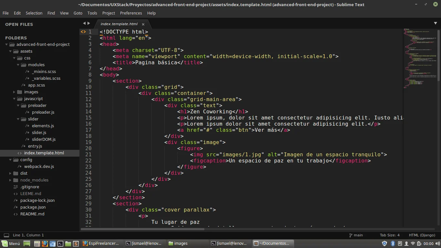Image resolution: width=441 pixels, height=248 pixels.
Task: Open package.json file in sidebar
Action: [33, 207]
